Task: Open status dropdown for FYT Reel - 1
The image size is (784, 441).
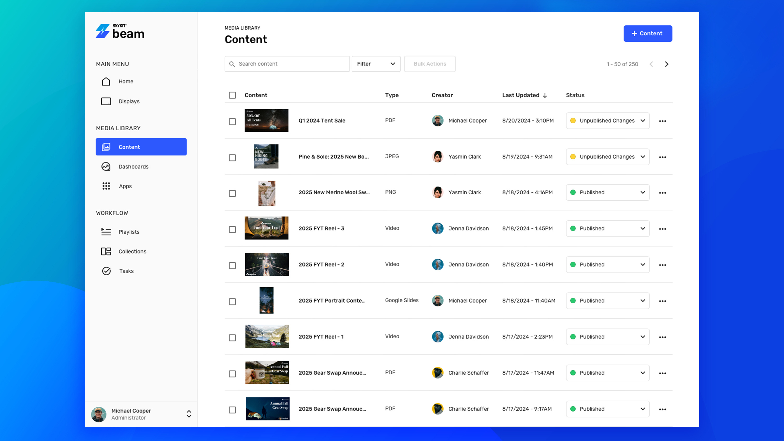Action: (608, 336)
